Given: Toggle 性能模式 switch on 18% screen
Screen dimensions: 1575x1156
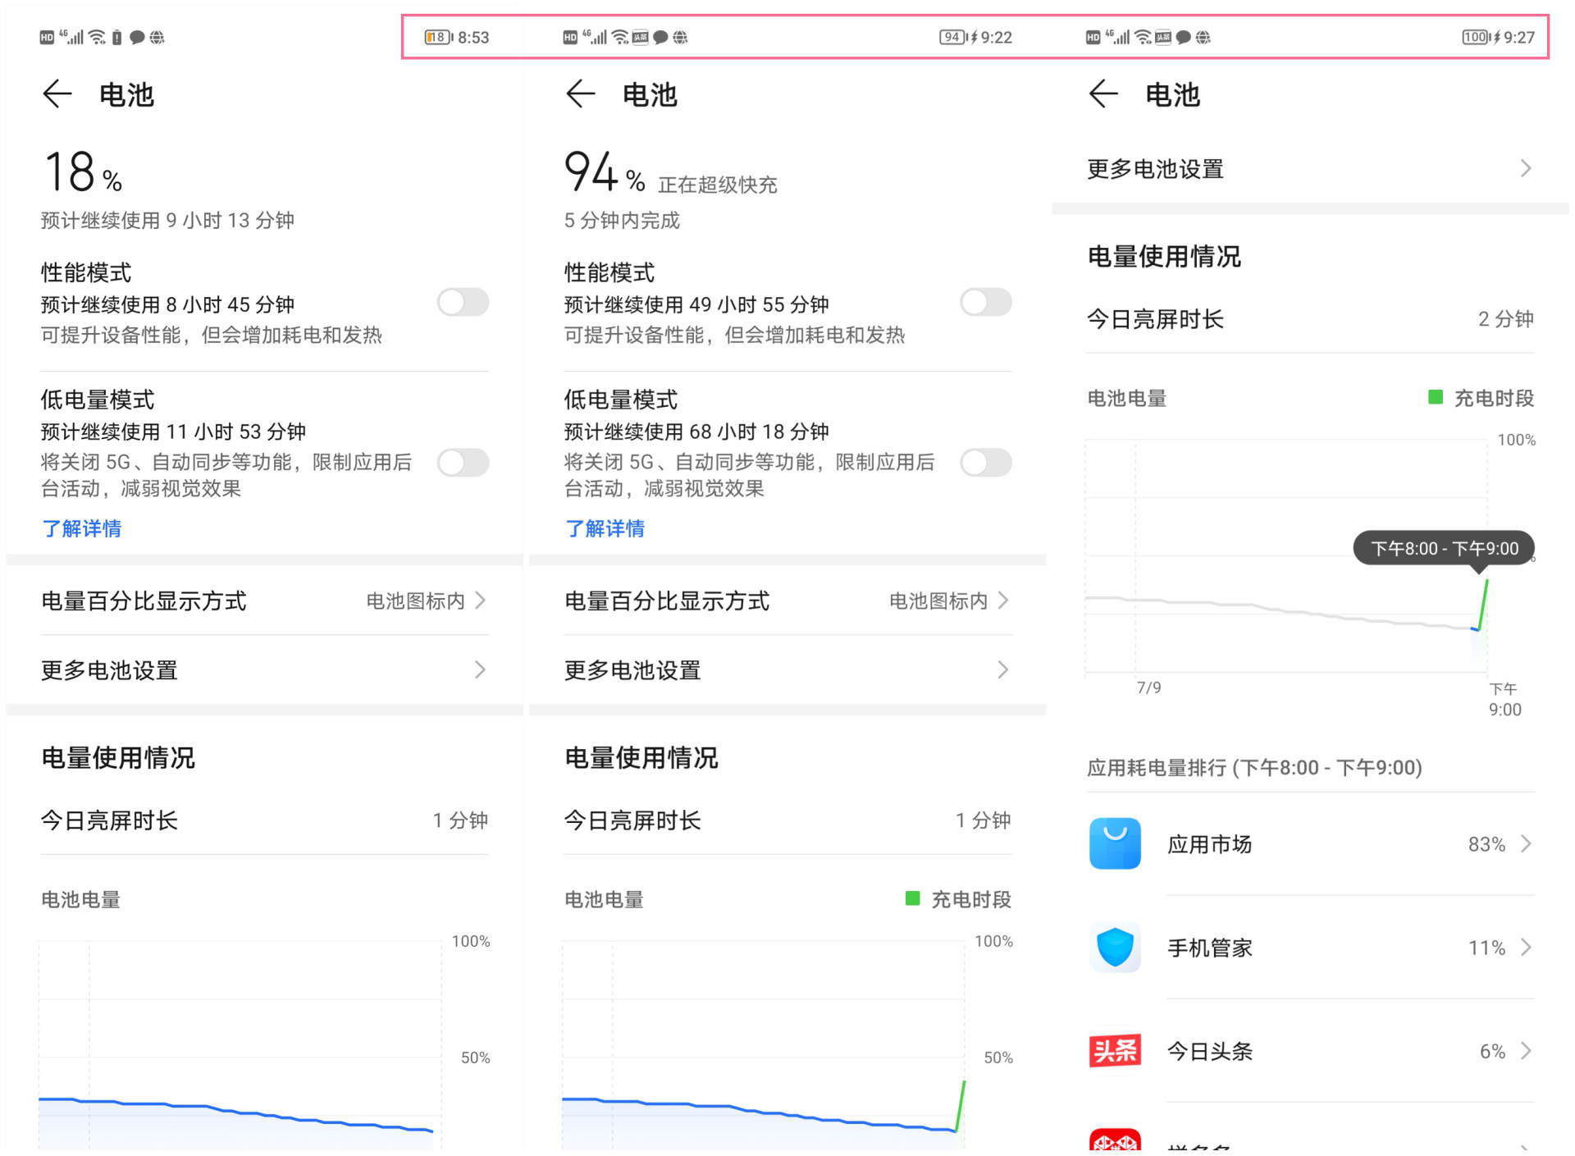Looking at the screenshot, I should pos(463,303).
